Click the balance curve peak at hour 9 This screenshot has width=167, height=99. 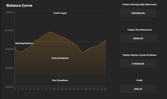click(x=50, y=32)
